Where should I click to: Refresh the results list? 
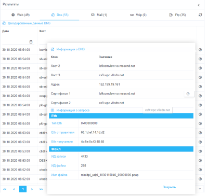click(200, 15)
